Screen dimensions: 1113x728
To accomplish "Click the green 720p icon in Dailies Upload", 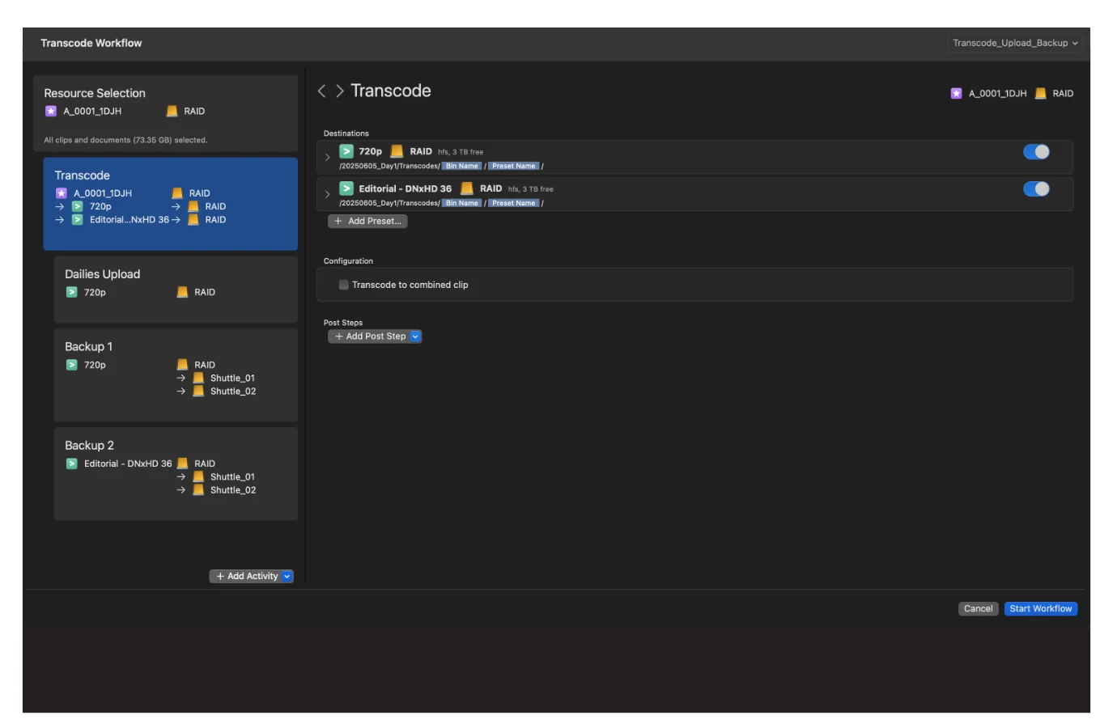I will tap(72, 293).
